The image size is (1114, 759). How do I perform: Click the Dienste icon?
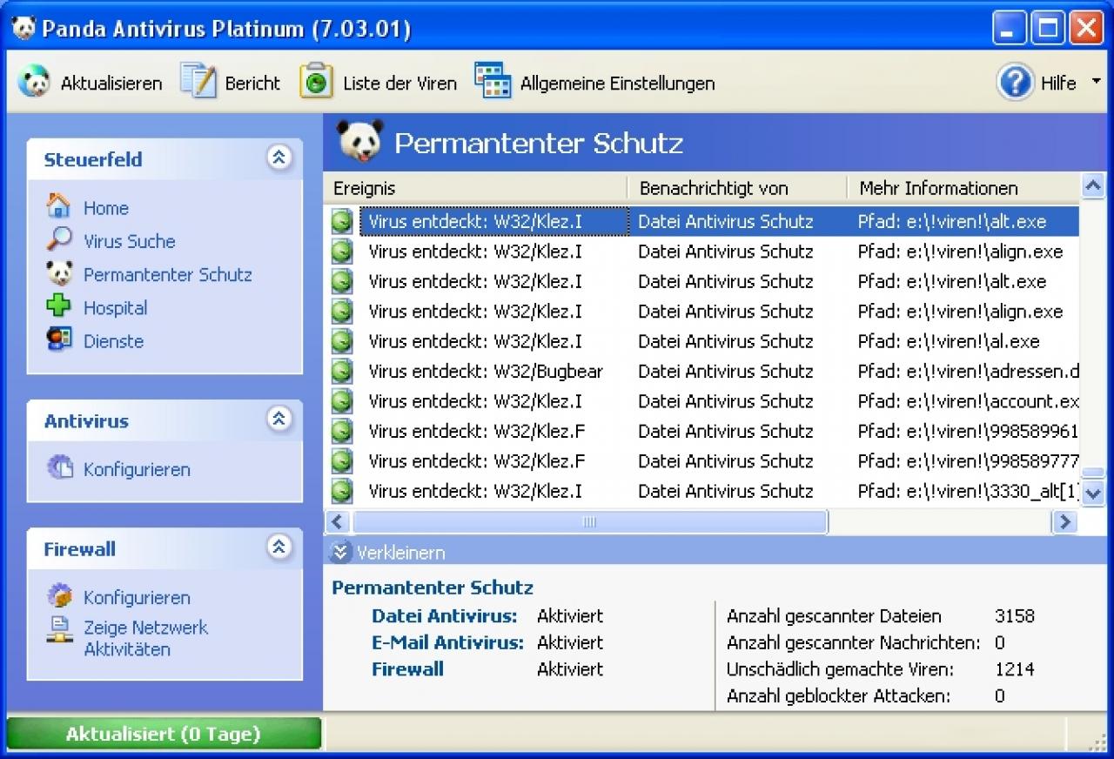coord(59,340)
